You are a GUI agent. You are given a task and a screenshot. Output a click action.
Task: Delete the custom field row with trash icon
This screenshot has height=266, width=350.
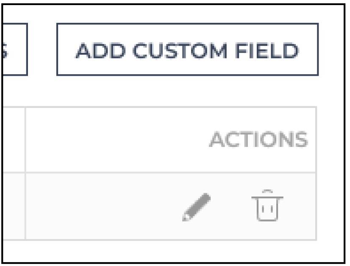(x=267, y=205)
